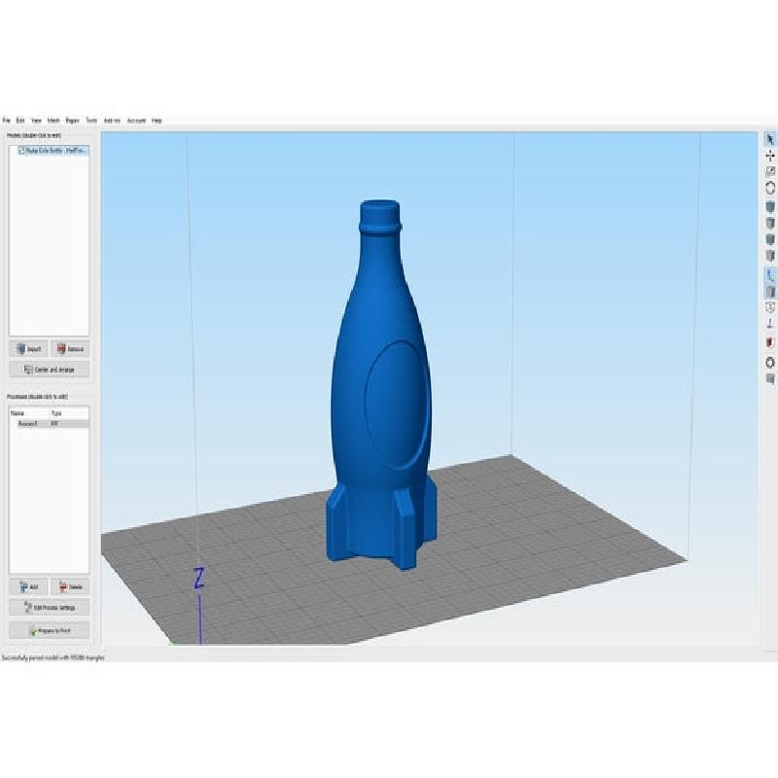This screenshot has width=778, height=778.
Task: Switch to the default camera view
Action: click(x=769, y=207)
